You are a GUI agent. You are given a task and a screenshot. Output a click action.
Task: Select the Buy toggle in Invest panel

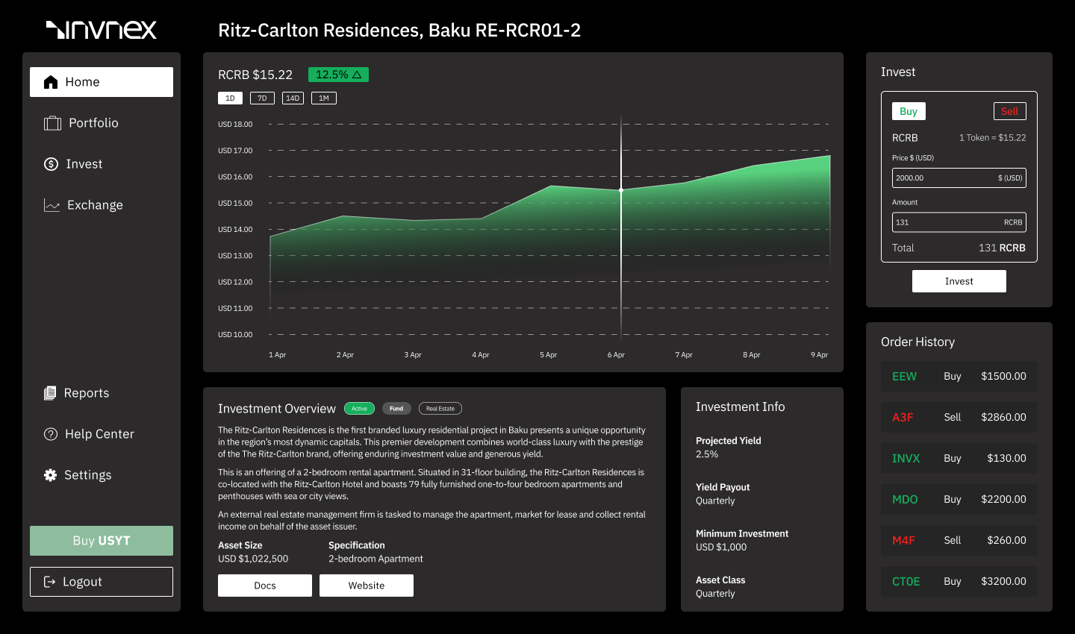pyautogui.click(x=909, y=111)
